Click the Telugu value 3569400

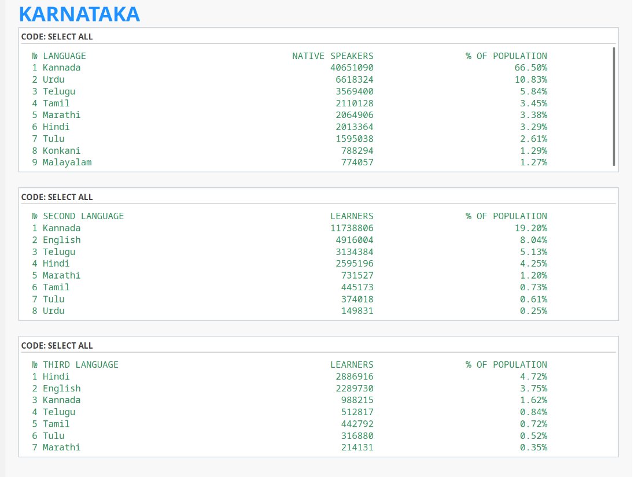pos(355,91)
